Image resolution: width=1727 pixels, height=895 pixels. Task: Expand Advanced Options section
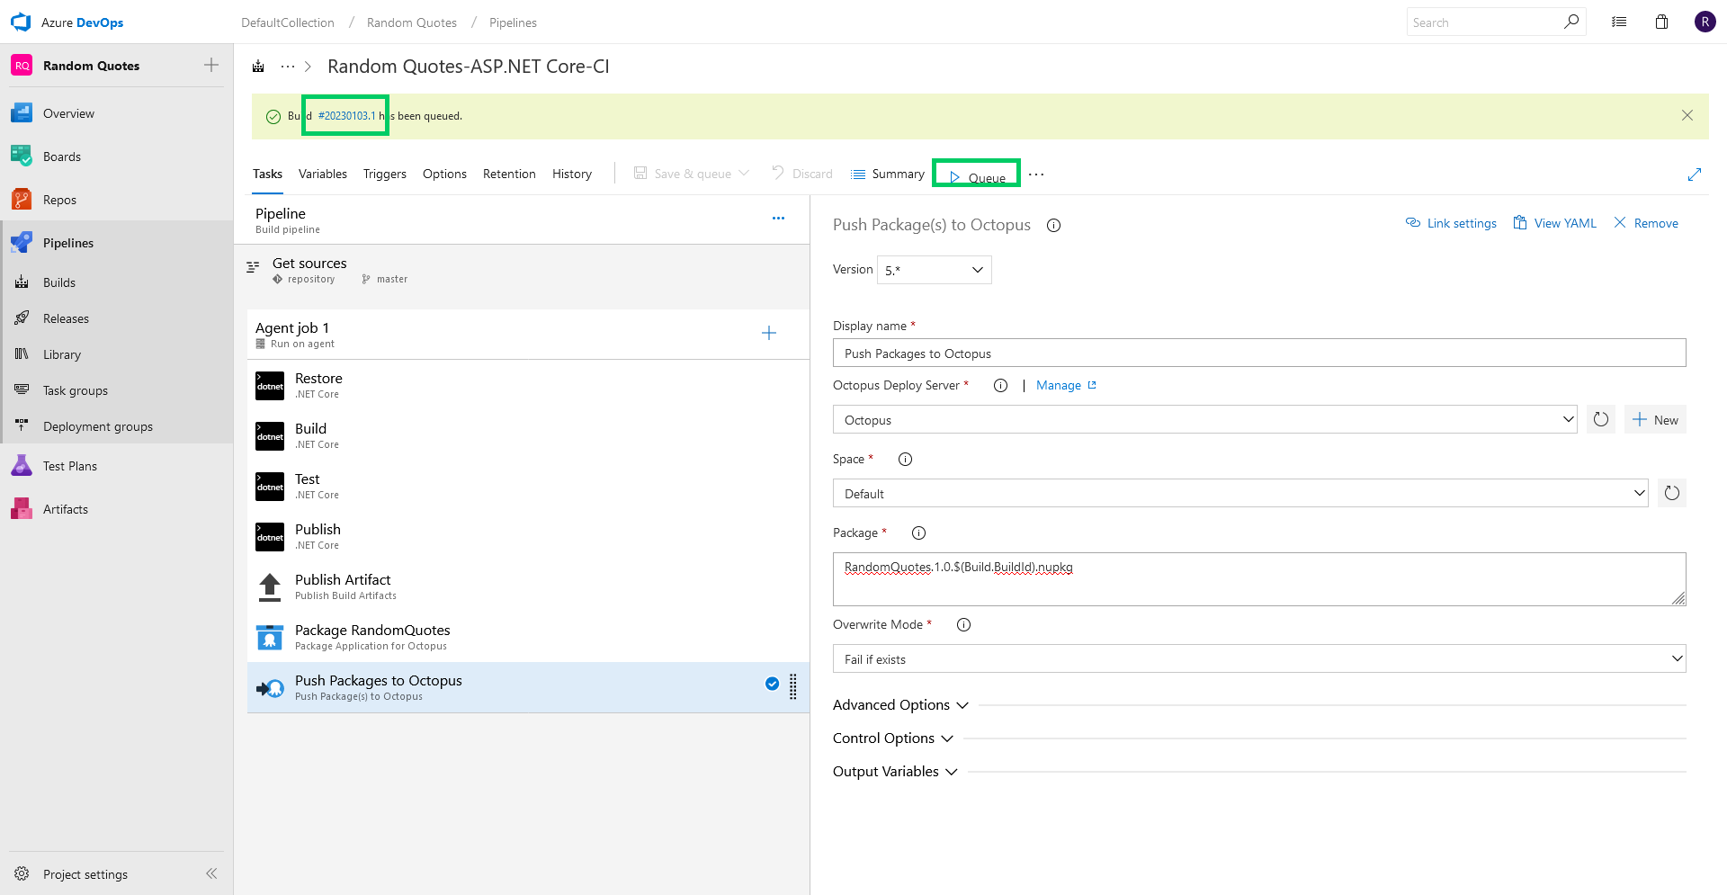900,705
